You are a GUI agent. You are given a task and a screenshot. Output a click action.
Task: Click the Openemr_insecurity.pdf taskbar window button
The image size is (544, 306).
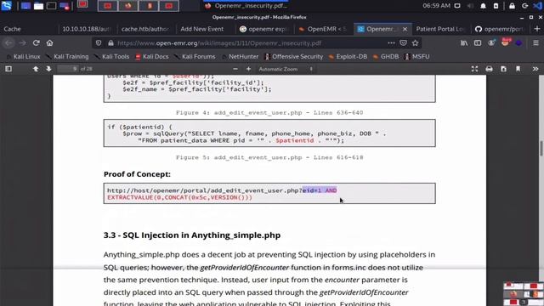(246, 6)
